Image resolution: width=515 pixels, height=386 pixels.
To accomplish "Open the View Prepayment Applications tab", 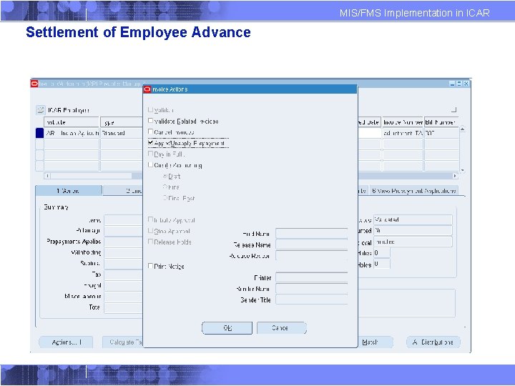I will [414, 191].
